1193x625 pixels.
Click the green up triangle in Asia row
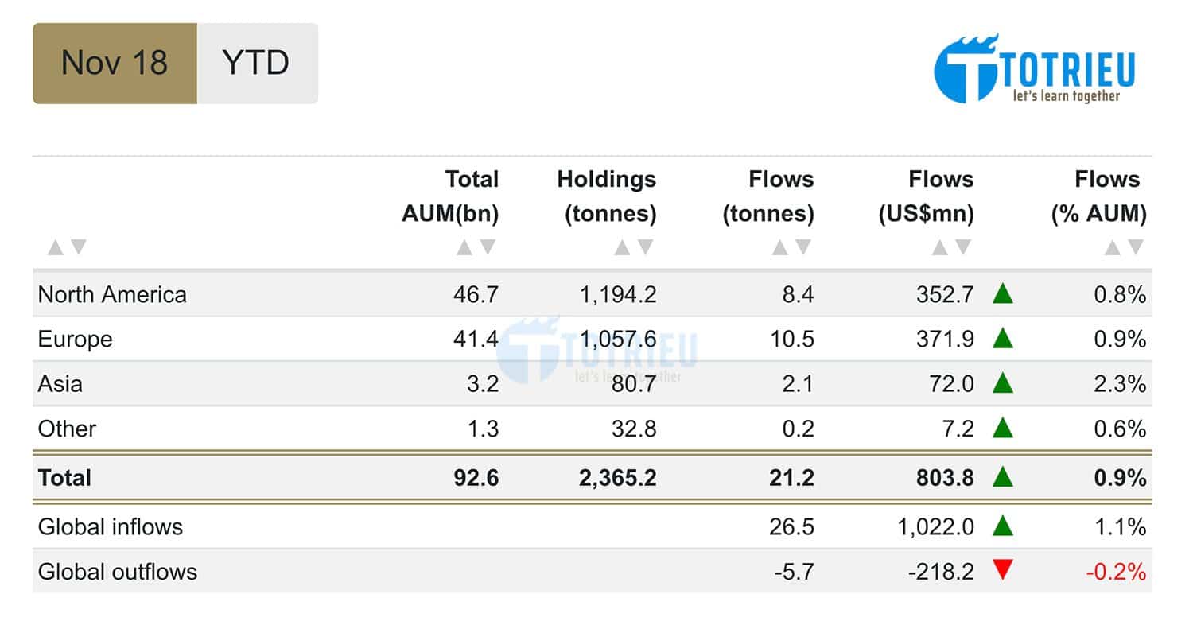click(1003, 384)
